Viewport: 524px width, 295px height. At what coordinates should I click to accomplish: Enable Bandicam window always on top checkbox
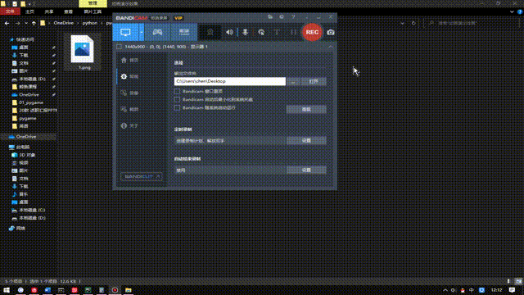click(x=177, y=91)
